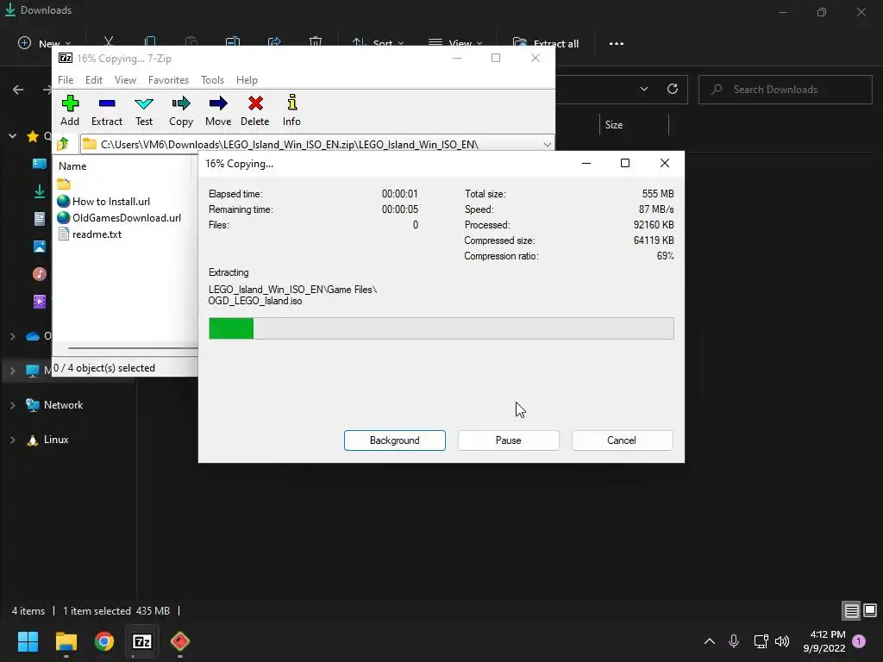Open the Pictures quick access icon

(40, 246)
